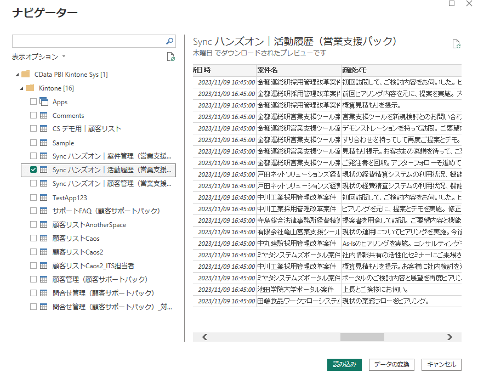Viewport: 478px width, 373px height.
Task: Check the TestApp123 checkbox
Action: (x=33, y=197)
